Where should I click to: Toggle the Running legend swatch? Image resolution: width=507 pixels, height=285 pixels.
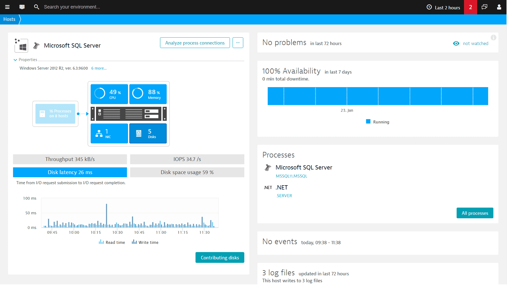pyautogui.click(x=368, y=122)
